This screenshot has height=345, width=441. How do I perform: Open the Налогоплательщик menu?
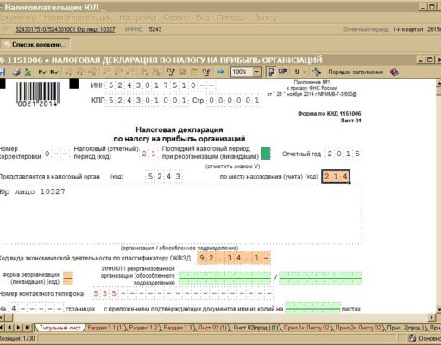pyautogui.click(x=79, y=18)
